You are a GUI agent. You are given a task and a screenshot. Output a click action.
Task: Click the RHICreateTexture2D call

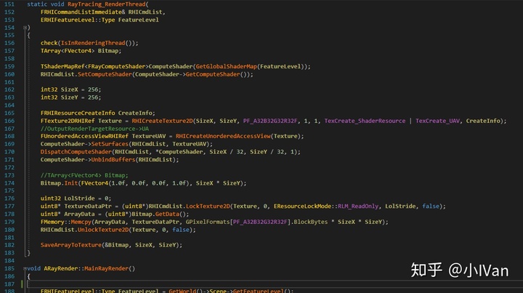point(162,121)
